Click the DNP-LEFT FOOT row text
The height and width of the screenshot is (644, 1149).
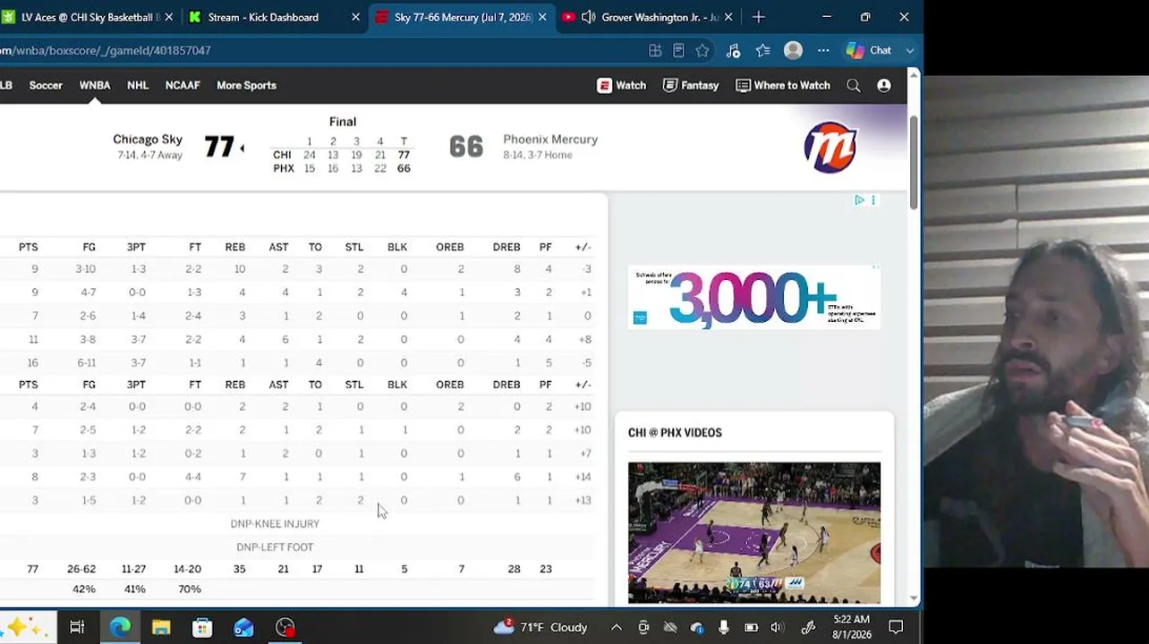coord(275,547)
